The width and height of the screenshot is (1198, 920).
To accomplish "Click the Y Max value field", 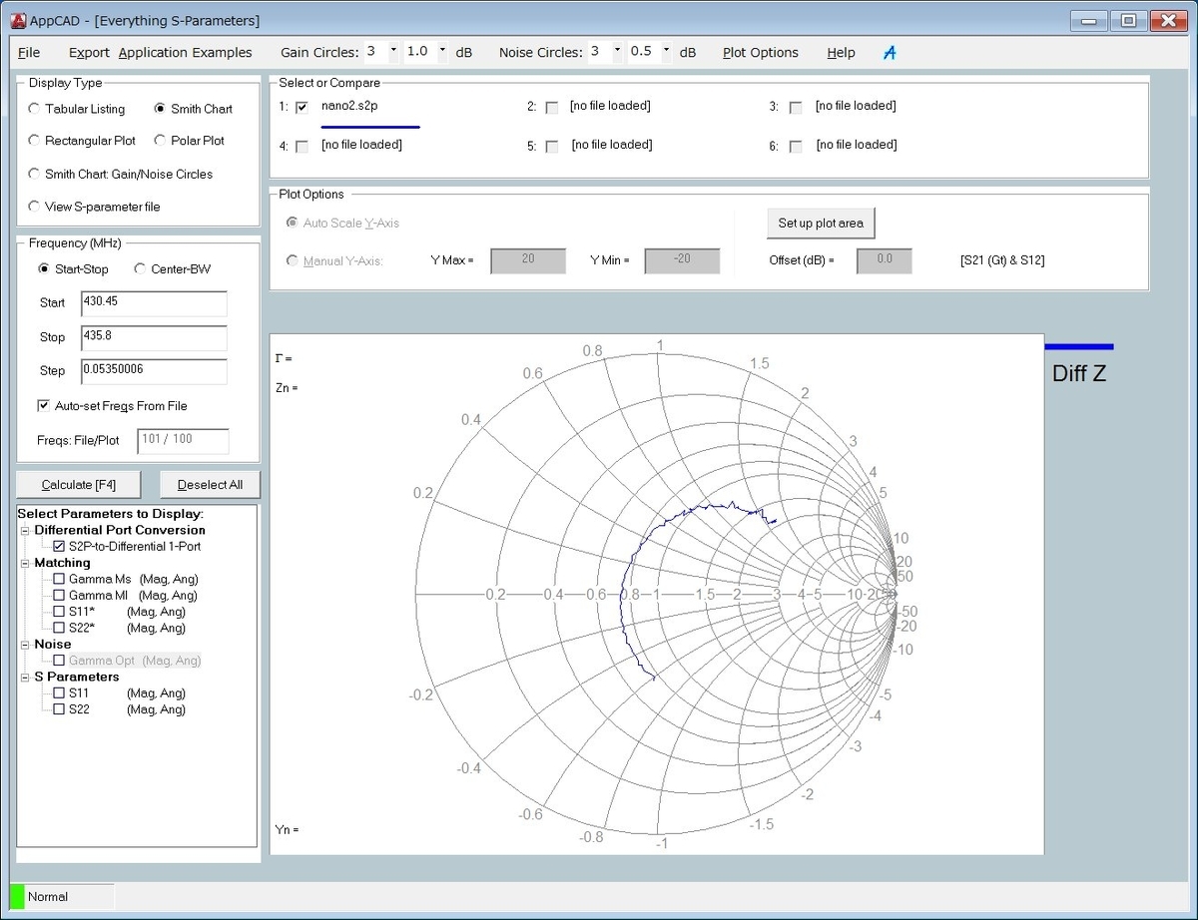I will coord(528,260).
